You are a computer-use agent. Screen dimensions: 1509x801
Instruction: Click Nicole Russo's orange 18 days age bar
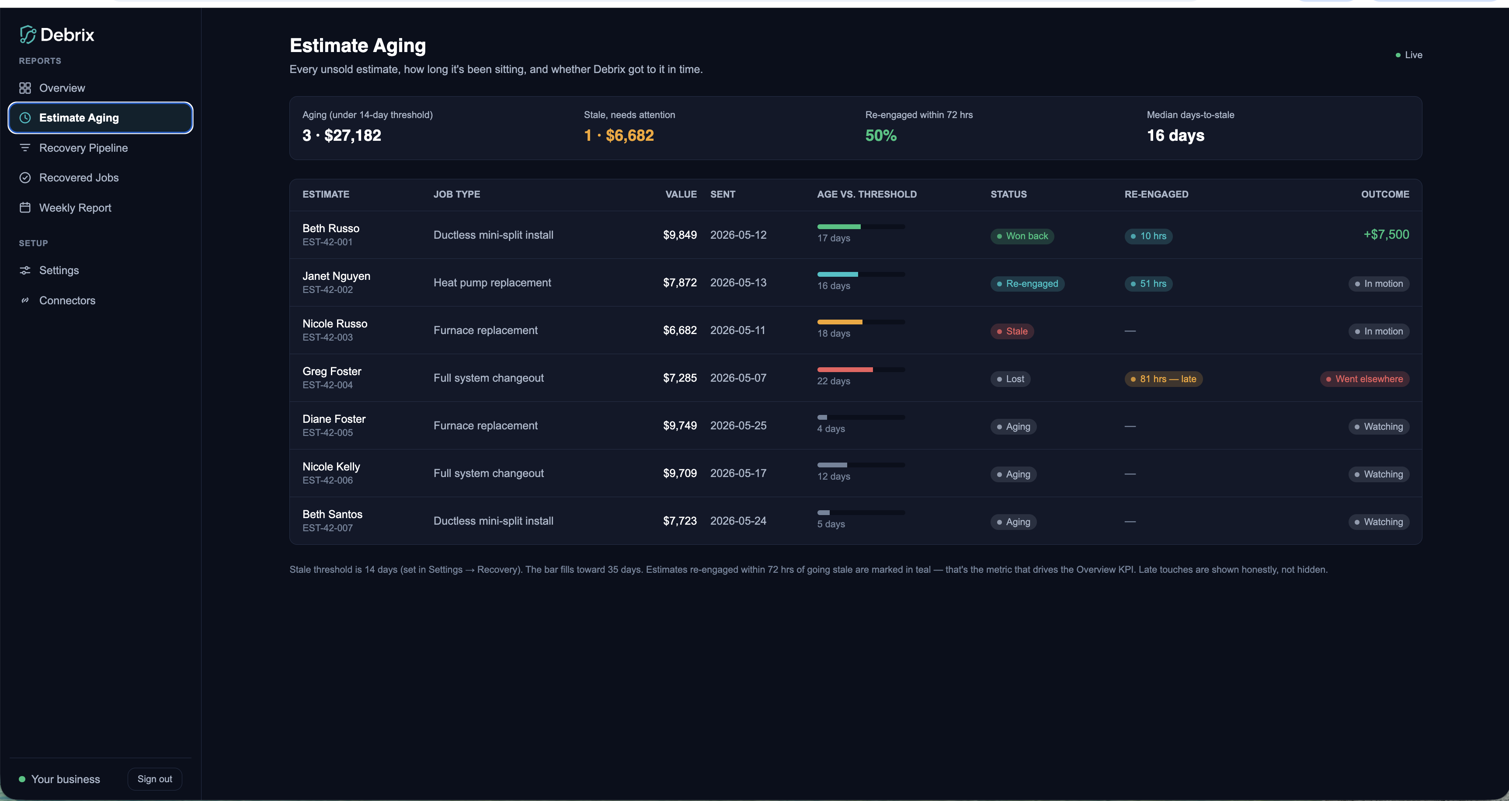[x=861, y=322]
